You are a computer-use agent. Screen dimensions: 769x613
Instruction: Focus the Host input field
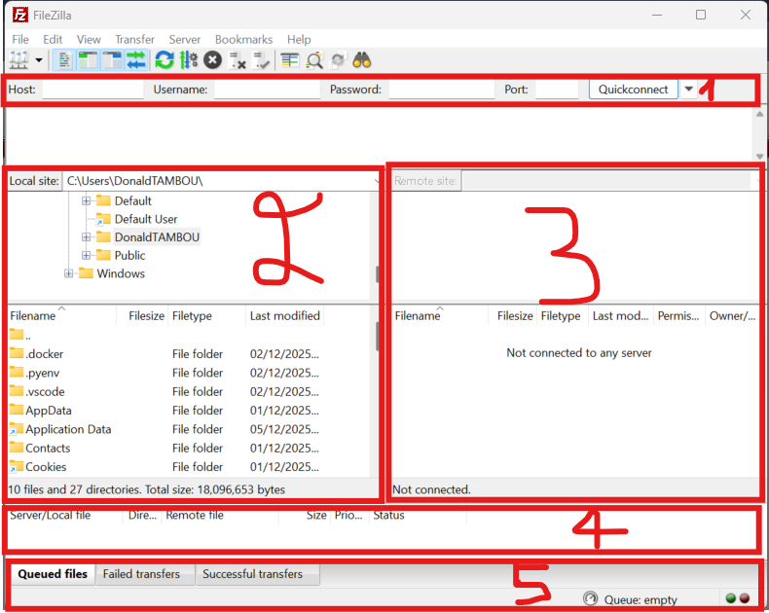(x=92, y=90)
